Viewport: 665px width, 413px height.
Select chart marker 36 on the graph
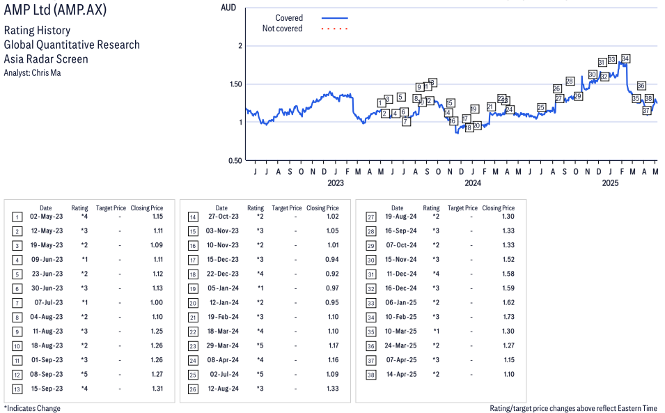point(641,86)
